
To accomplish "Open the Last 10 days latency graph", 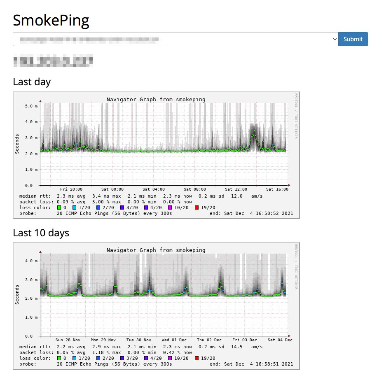I will [x=156, y=306].
